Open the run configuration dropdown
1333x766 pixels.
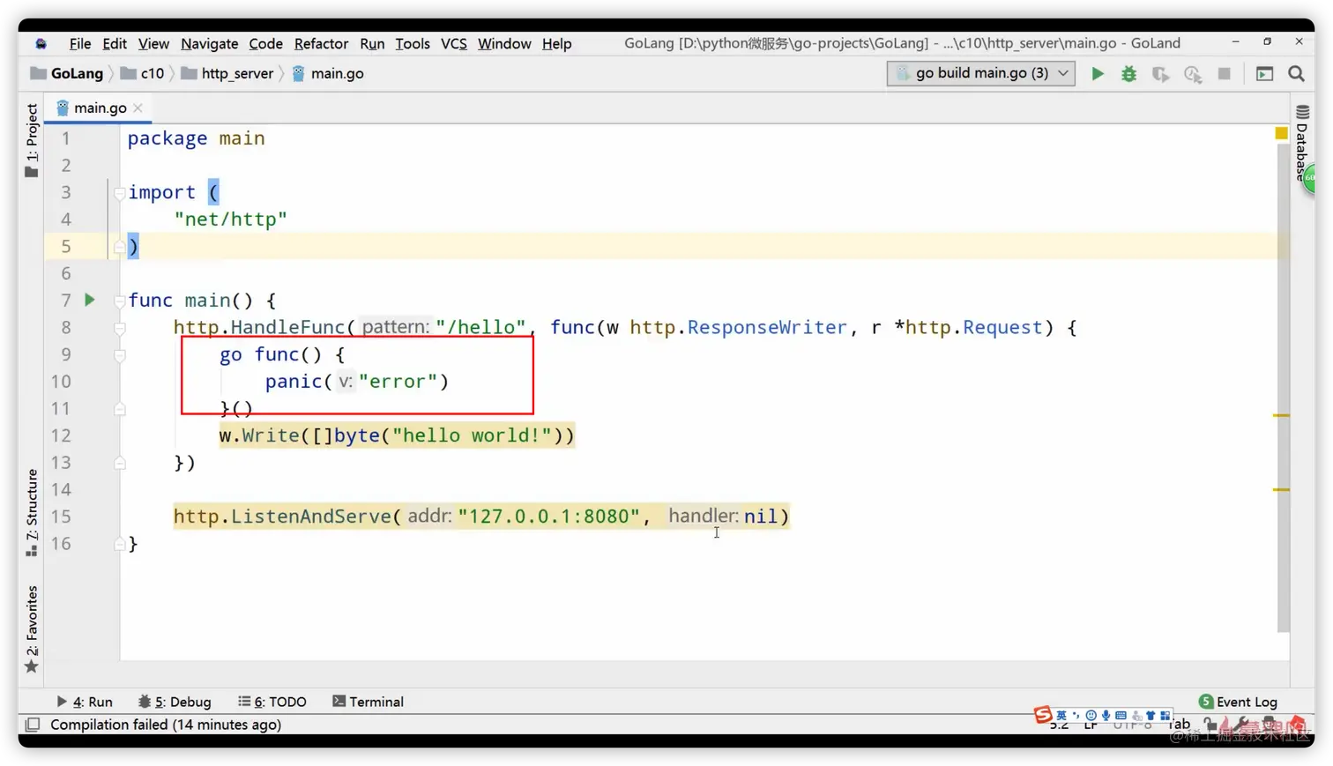[981, 73]
